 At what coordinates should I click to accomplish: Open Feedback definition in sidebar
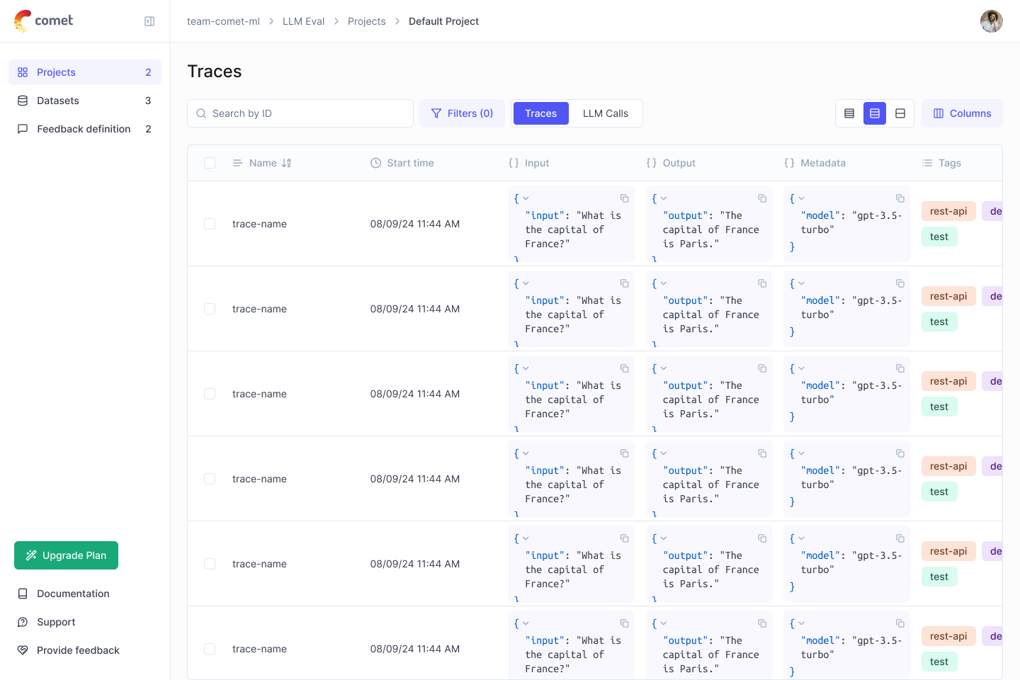[85, 129]
